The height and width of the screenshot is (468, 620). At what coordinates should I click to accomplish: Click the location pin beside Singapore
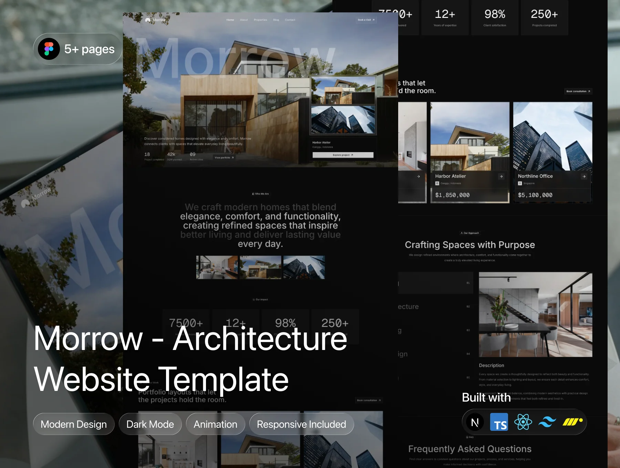pos(520,183)
